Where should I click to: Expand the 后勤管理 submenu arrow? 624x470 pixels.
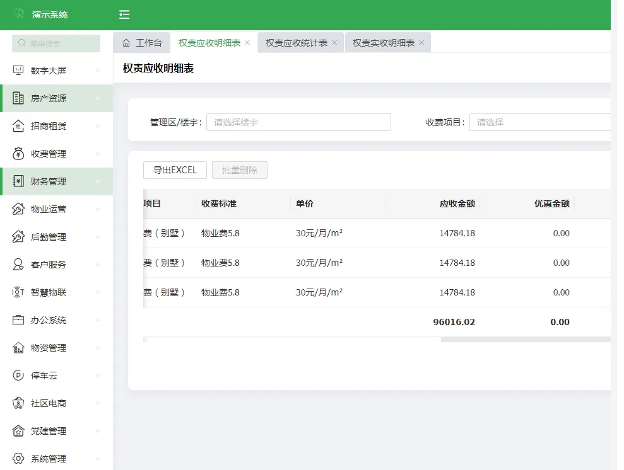coord(98,237)
